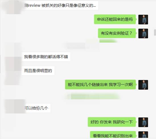Click the green "申诉还能回来的是吗" bubble
This screenshot has height=139, width=156.
[x=115, y=19]
